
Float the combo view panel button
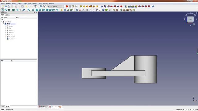coord(34,13)
